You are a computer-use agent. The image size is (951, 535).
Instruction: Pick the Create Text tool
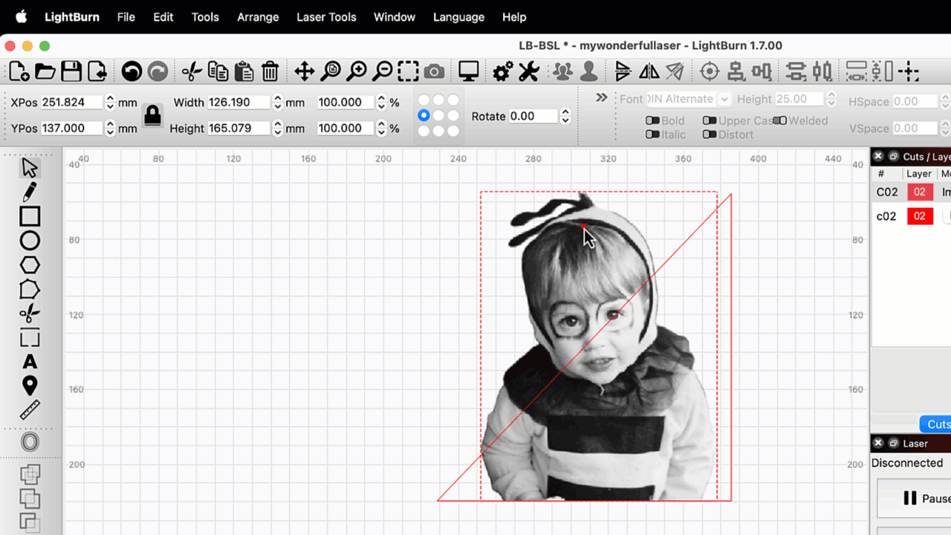30,362
